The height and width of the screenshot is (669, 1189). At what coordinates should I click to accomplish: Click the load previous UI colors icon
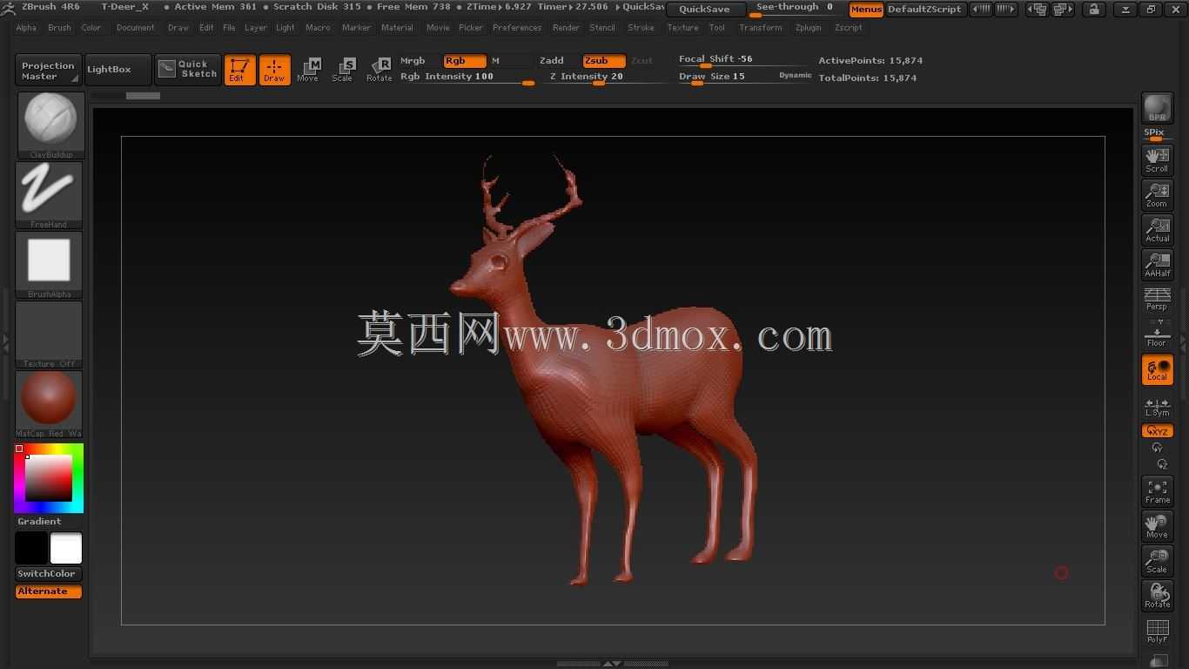[x=1037, y=9]
